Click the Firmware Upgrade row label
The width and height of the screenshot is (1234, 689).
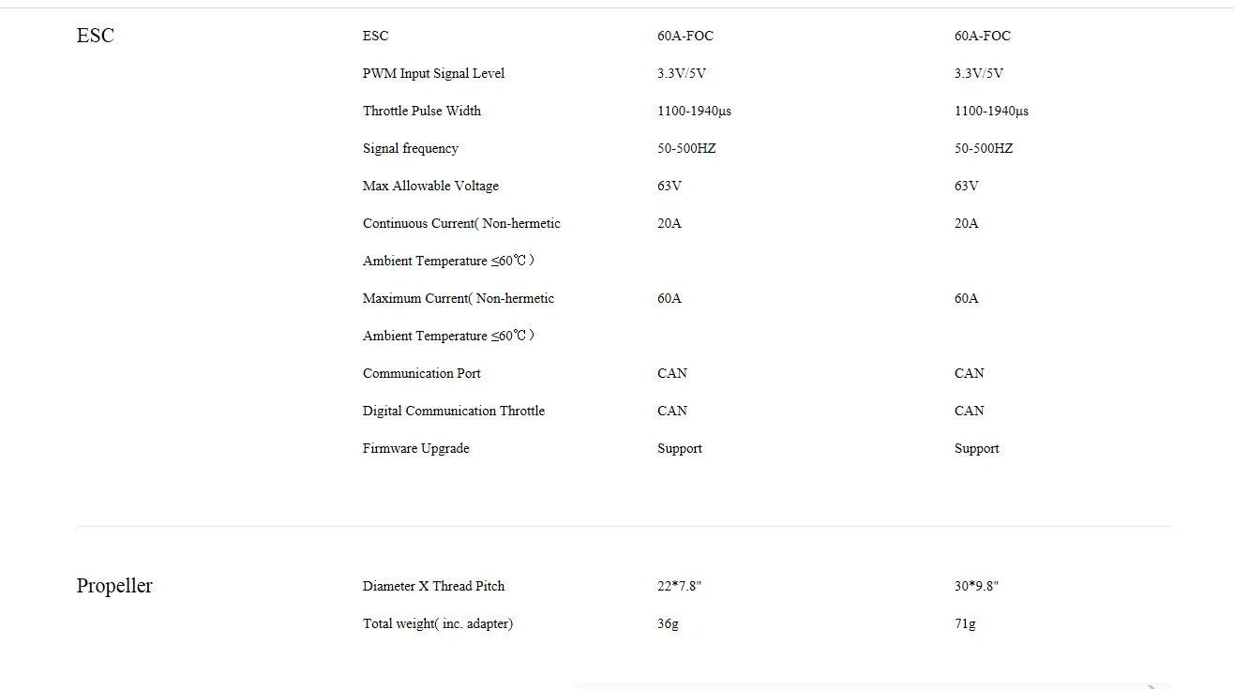tap(416, 448)
